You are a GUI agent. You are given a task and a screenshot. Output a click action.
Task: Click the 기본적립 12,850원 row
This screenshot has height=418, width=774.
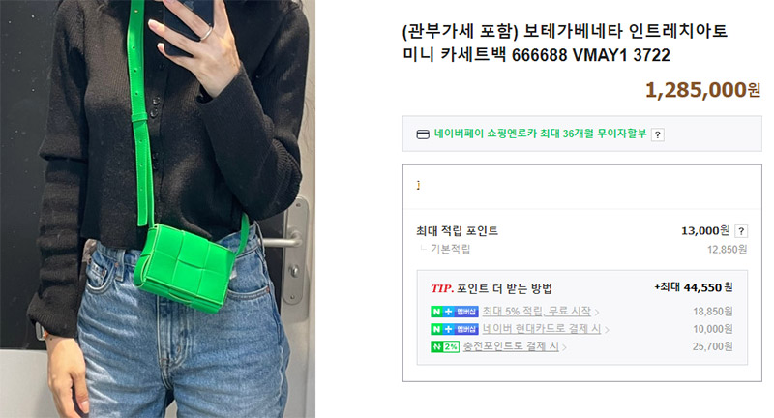(582, 250)
